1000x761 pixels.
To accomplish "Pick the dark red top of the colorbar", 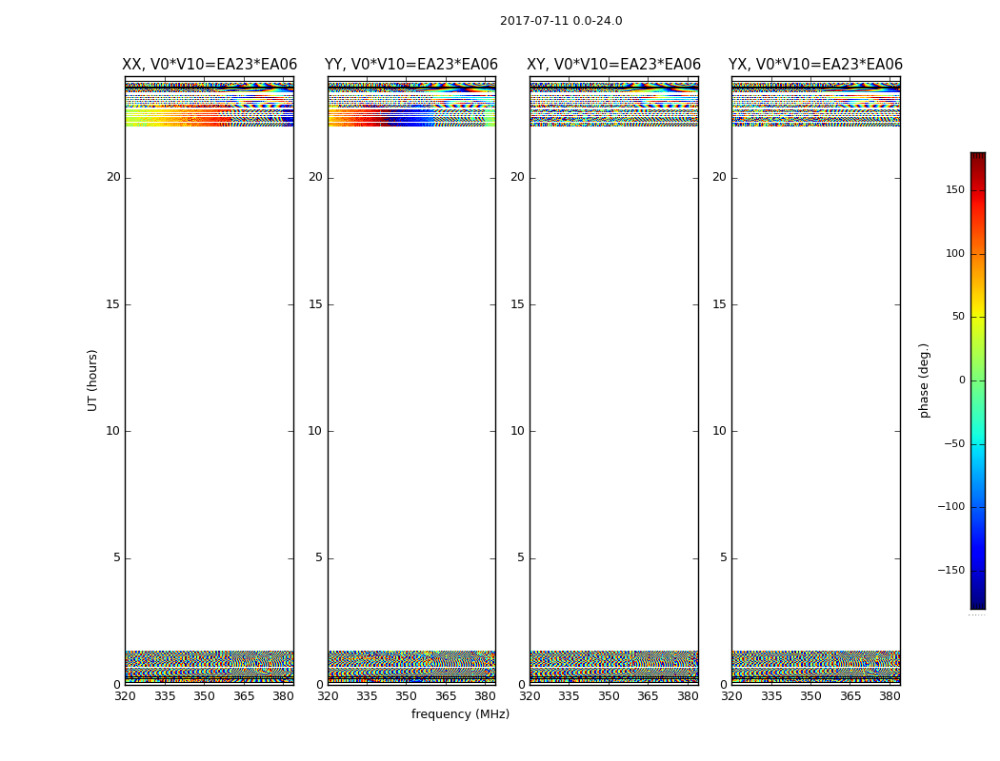I will (977, 157).
